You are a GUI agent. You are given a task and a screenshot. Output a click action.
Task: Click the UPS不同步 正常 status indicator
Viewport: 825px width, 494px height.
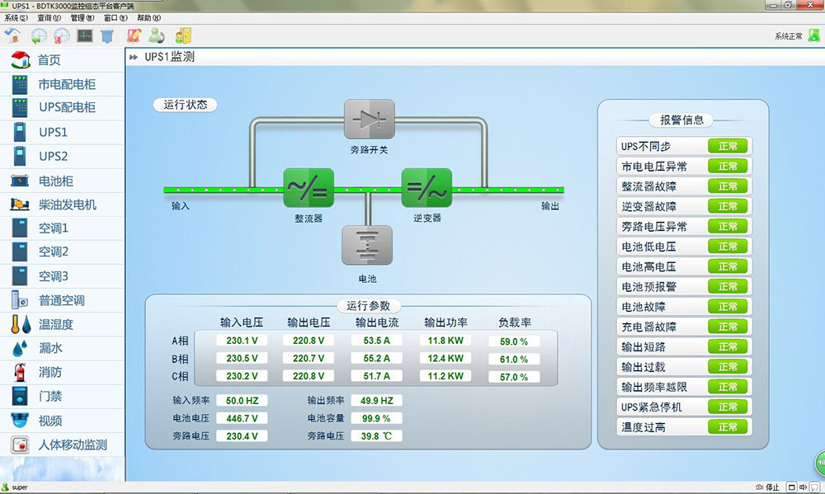(x=727, y=146)
